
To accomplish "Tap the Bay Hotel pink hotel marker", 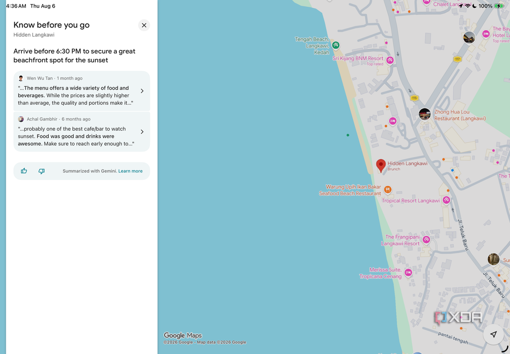I will 486,34.
